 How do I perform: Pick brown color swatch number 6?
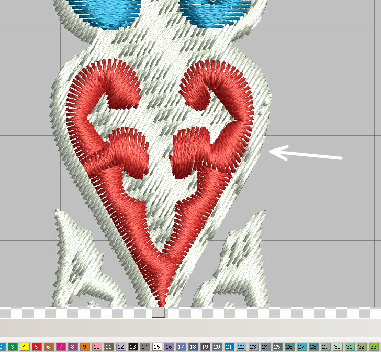(49, 347)
